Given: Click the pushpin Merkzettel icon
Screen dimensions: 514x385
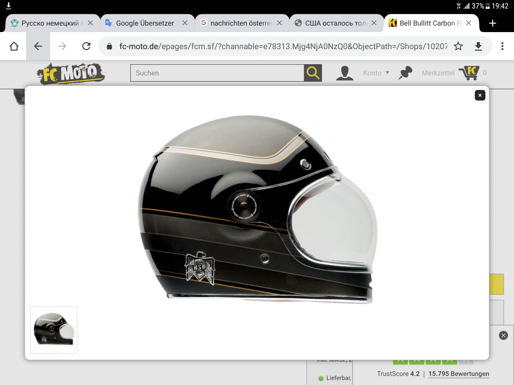Looking at the screenshot, I should coord(405,73).
